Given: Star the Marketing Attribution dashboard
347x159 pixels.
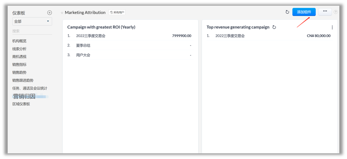Looking at the screenshot, I should (62, 13).
